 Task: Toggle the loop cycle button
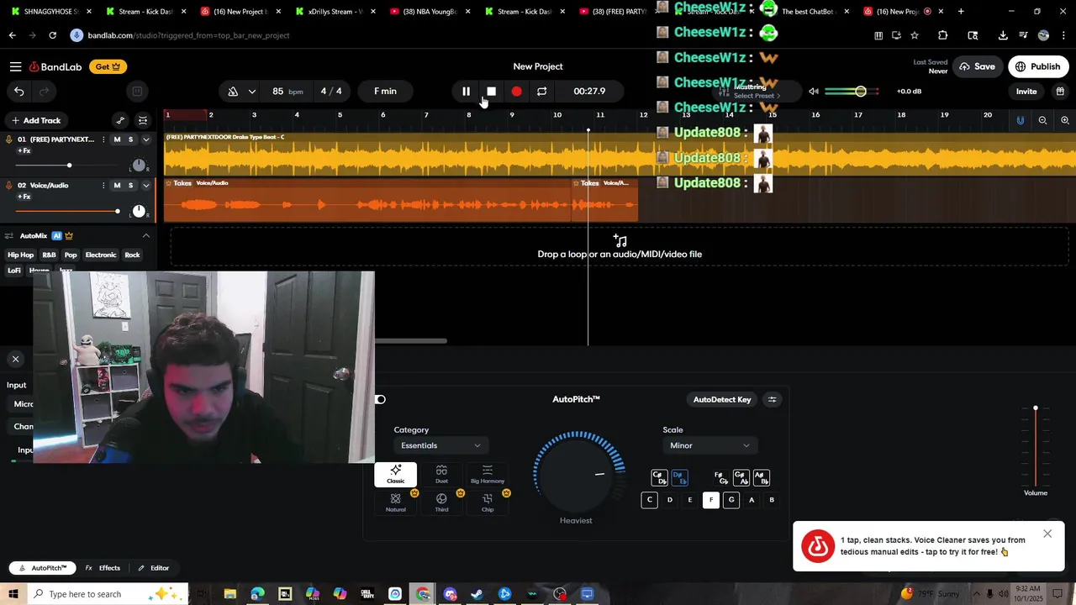coord(541,92)
